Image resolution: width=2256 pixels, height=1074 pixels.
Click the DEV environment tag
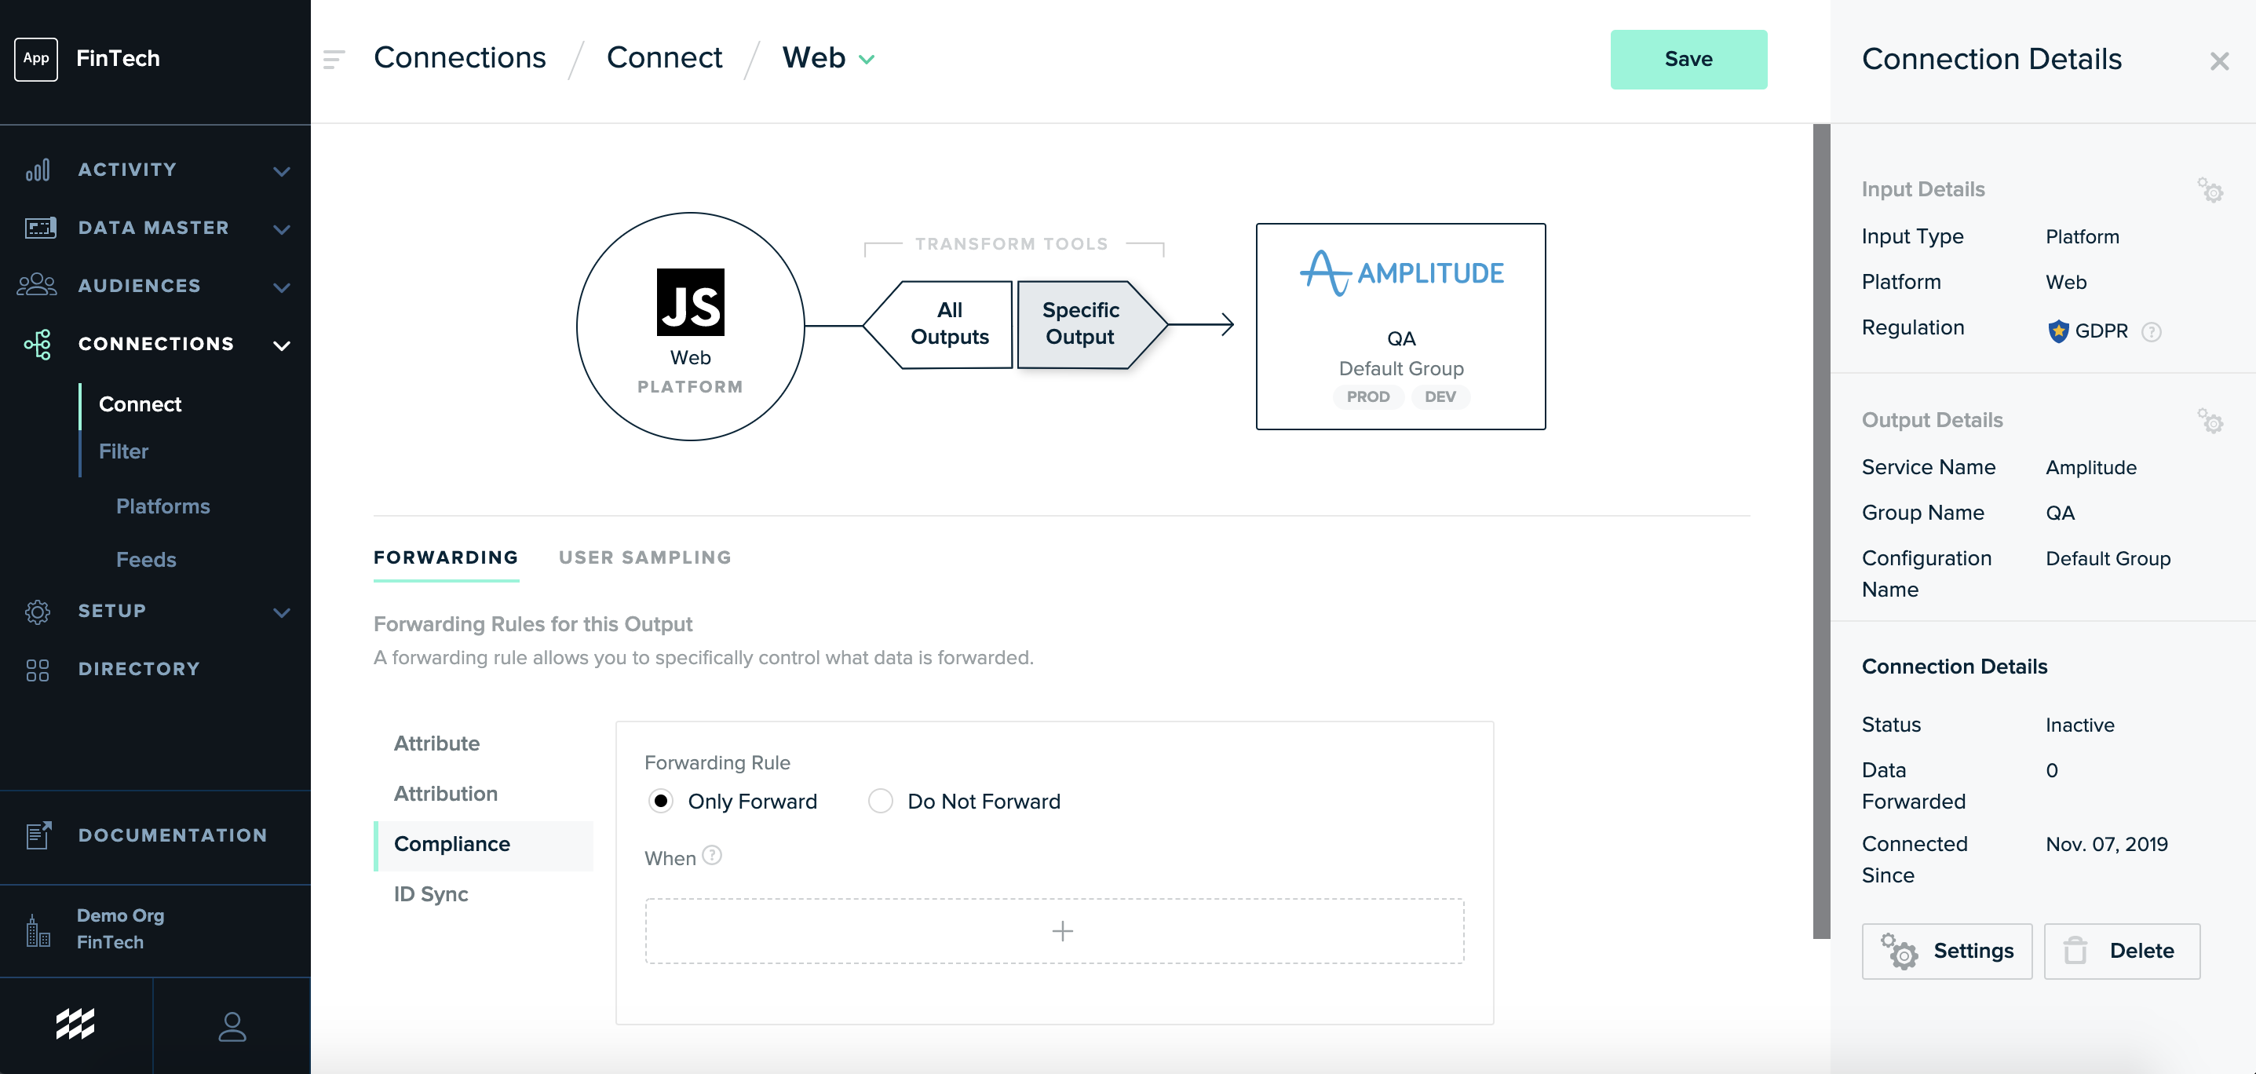1440,396
